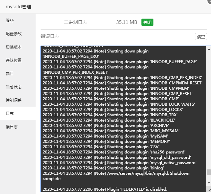Viewport: 211px width, 194px height.
Task: Click log line with 'INNODB_CMP_PER_INDEX_RESET'
Action: click(x=96, y=70)
